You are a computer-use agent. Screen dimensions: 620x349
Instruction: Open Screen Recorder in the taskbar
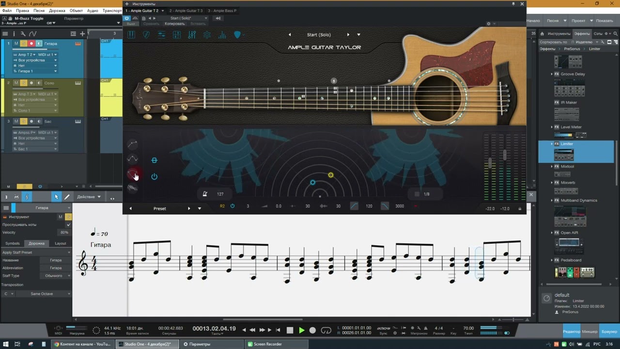point(277,344)
